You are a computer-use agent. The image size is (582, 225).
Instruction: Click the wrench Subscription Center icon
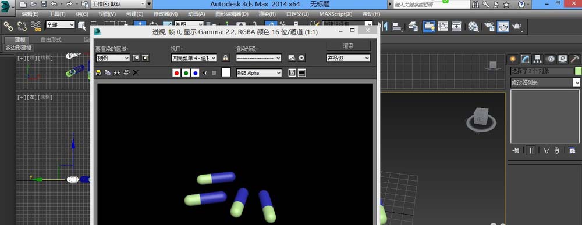pos(485,5)
